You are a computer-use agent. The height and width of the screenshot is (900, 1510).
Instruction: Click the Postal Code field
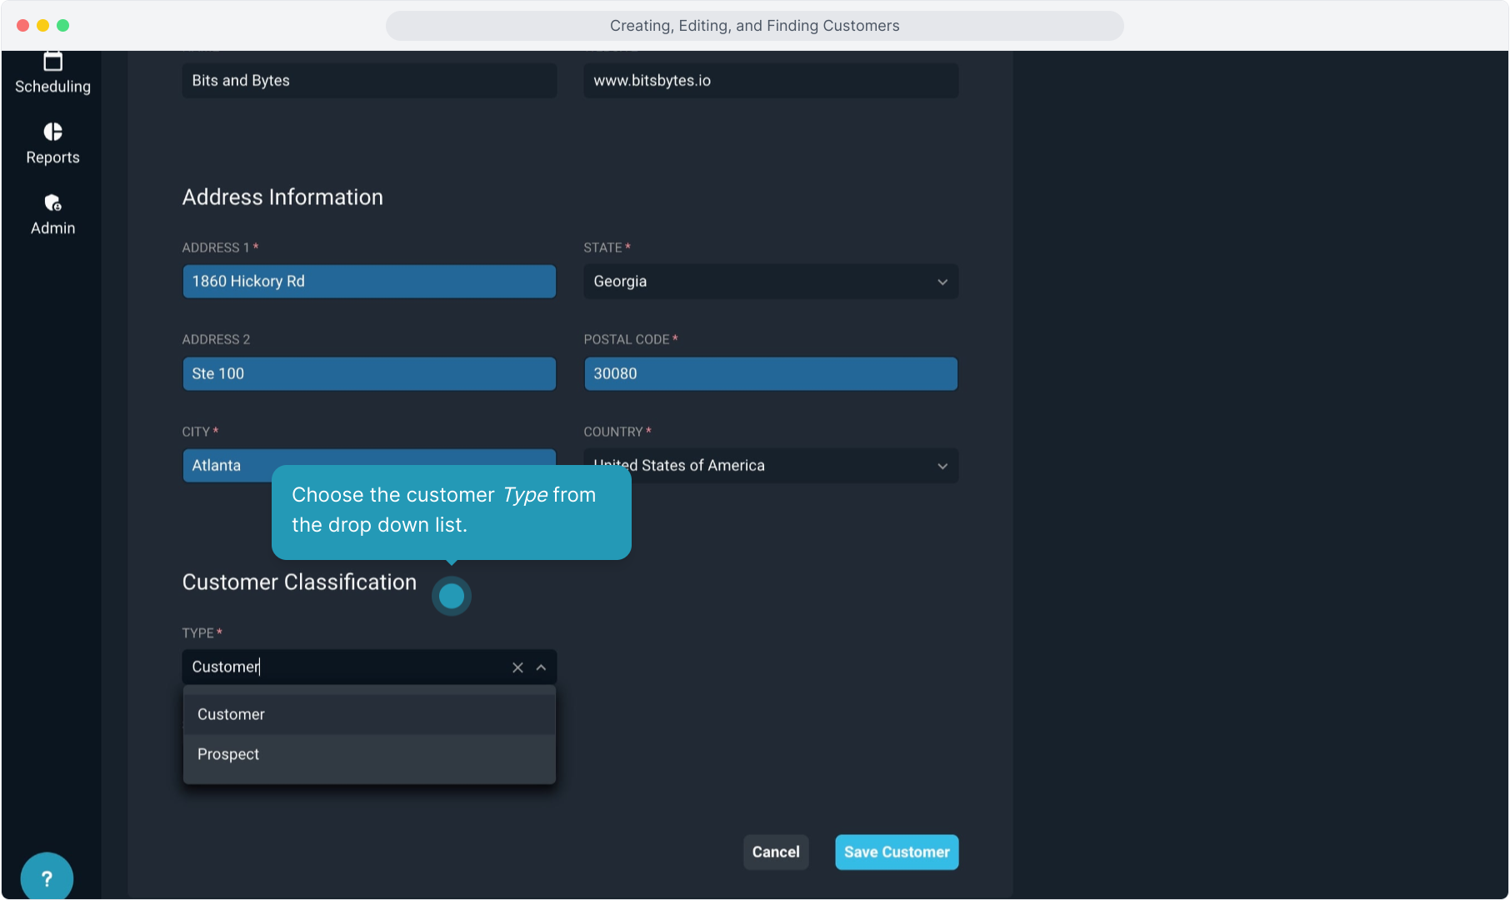(x=770, y=373)
